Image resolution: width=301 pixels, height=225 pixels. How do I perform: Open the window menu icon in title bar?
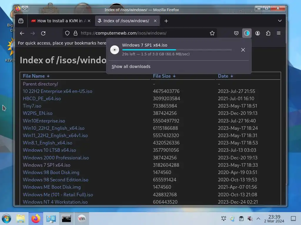pos(18,8)
